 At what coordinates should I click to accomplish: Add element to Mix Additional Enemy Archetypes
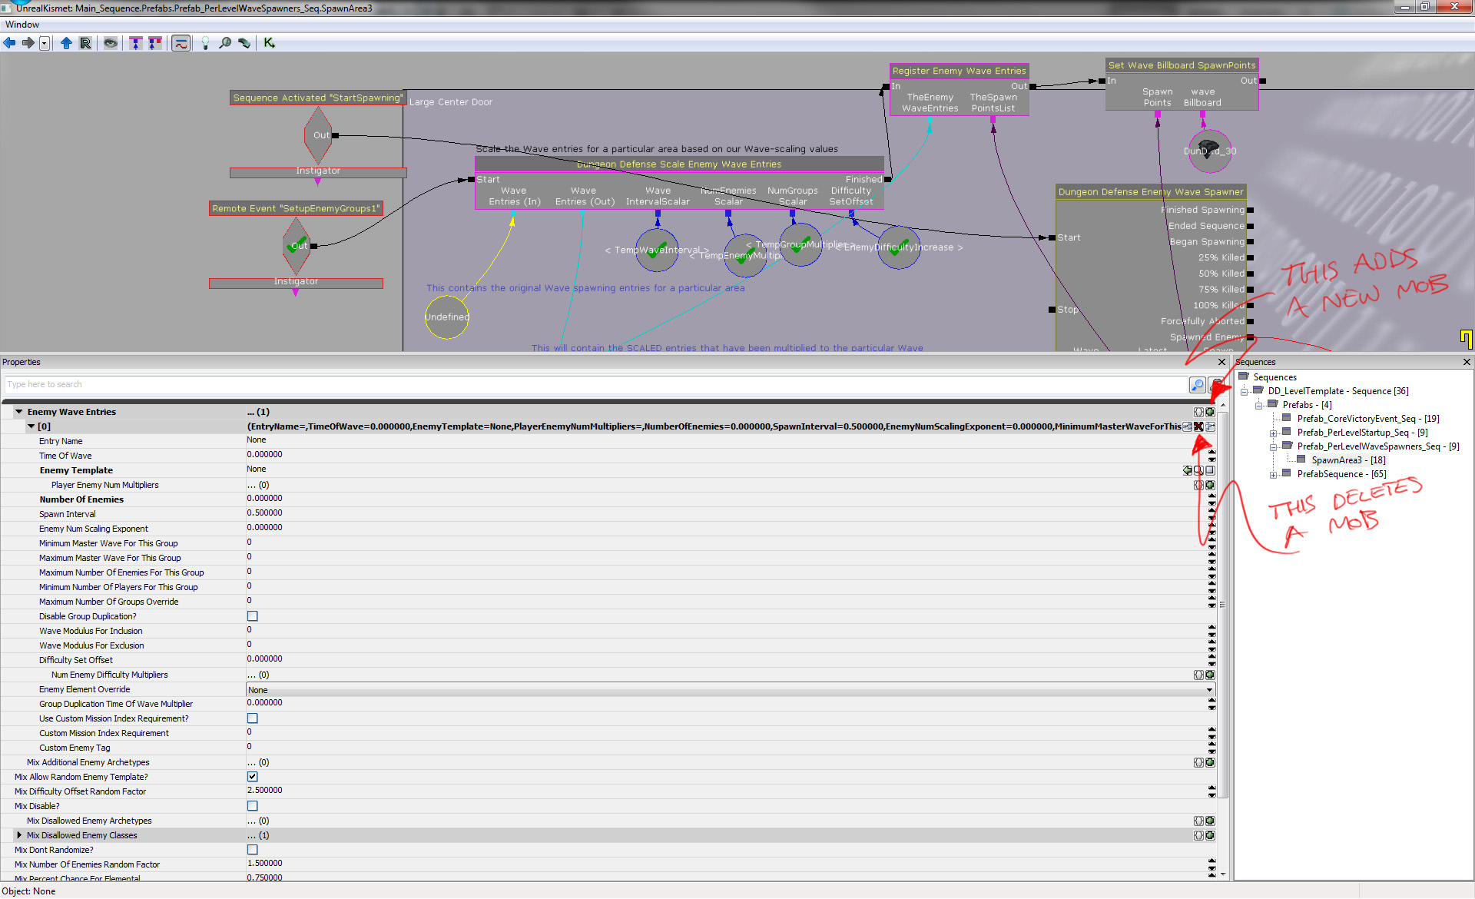tap(1210, 762)
